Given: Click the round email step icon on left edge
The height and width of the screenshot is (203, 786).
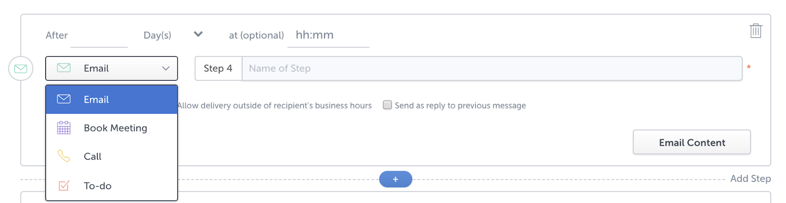Looking at the screenshot, I should [x=21, y=68].
